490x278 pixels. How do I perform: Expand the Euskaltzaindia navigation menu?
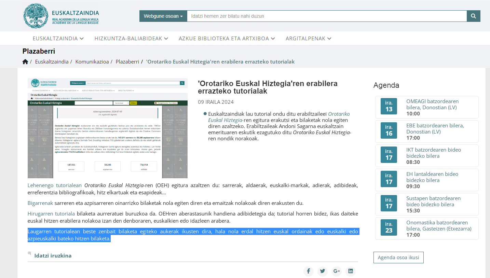(58, 39)
